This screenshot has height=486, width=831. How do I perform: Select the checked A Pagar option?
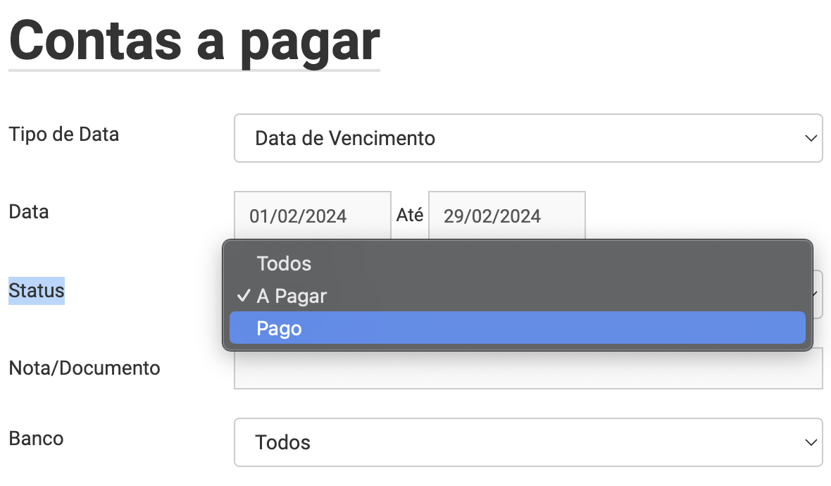pos(517,296)
